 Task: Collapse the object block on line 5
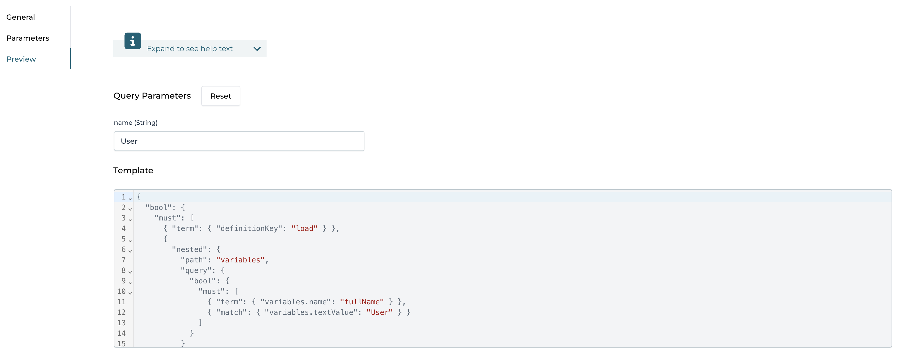coord(130,241)
